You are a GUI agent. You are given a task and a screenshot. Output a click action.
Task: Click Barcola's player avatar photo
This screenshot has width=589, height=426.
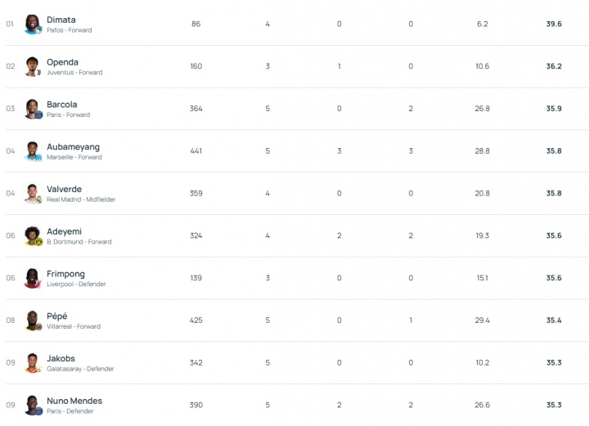click(x=33, y=109)
